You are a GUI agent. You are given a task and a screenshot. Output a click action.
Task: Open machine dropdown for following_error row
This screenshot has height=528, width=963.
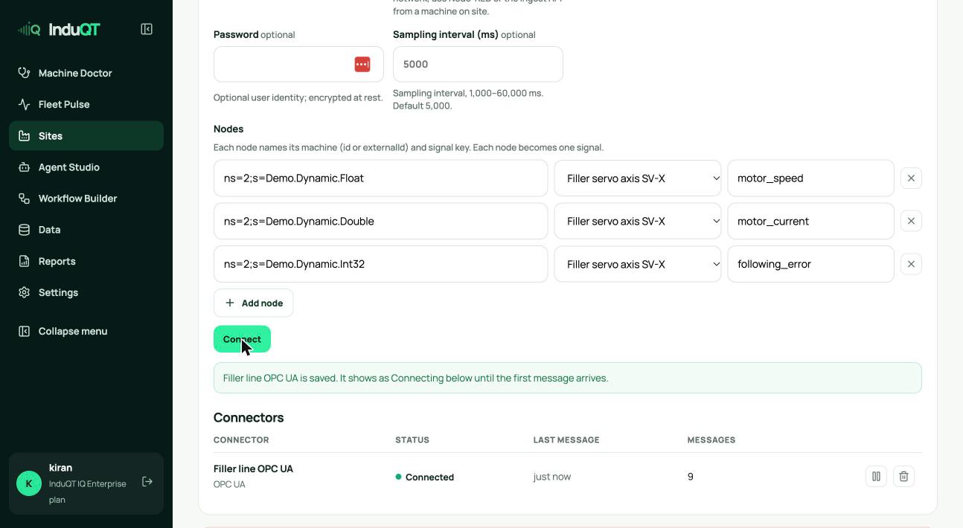click(638, 264)
